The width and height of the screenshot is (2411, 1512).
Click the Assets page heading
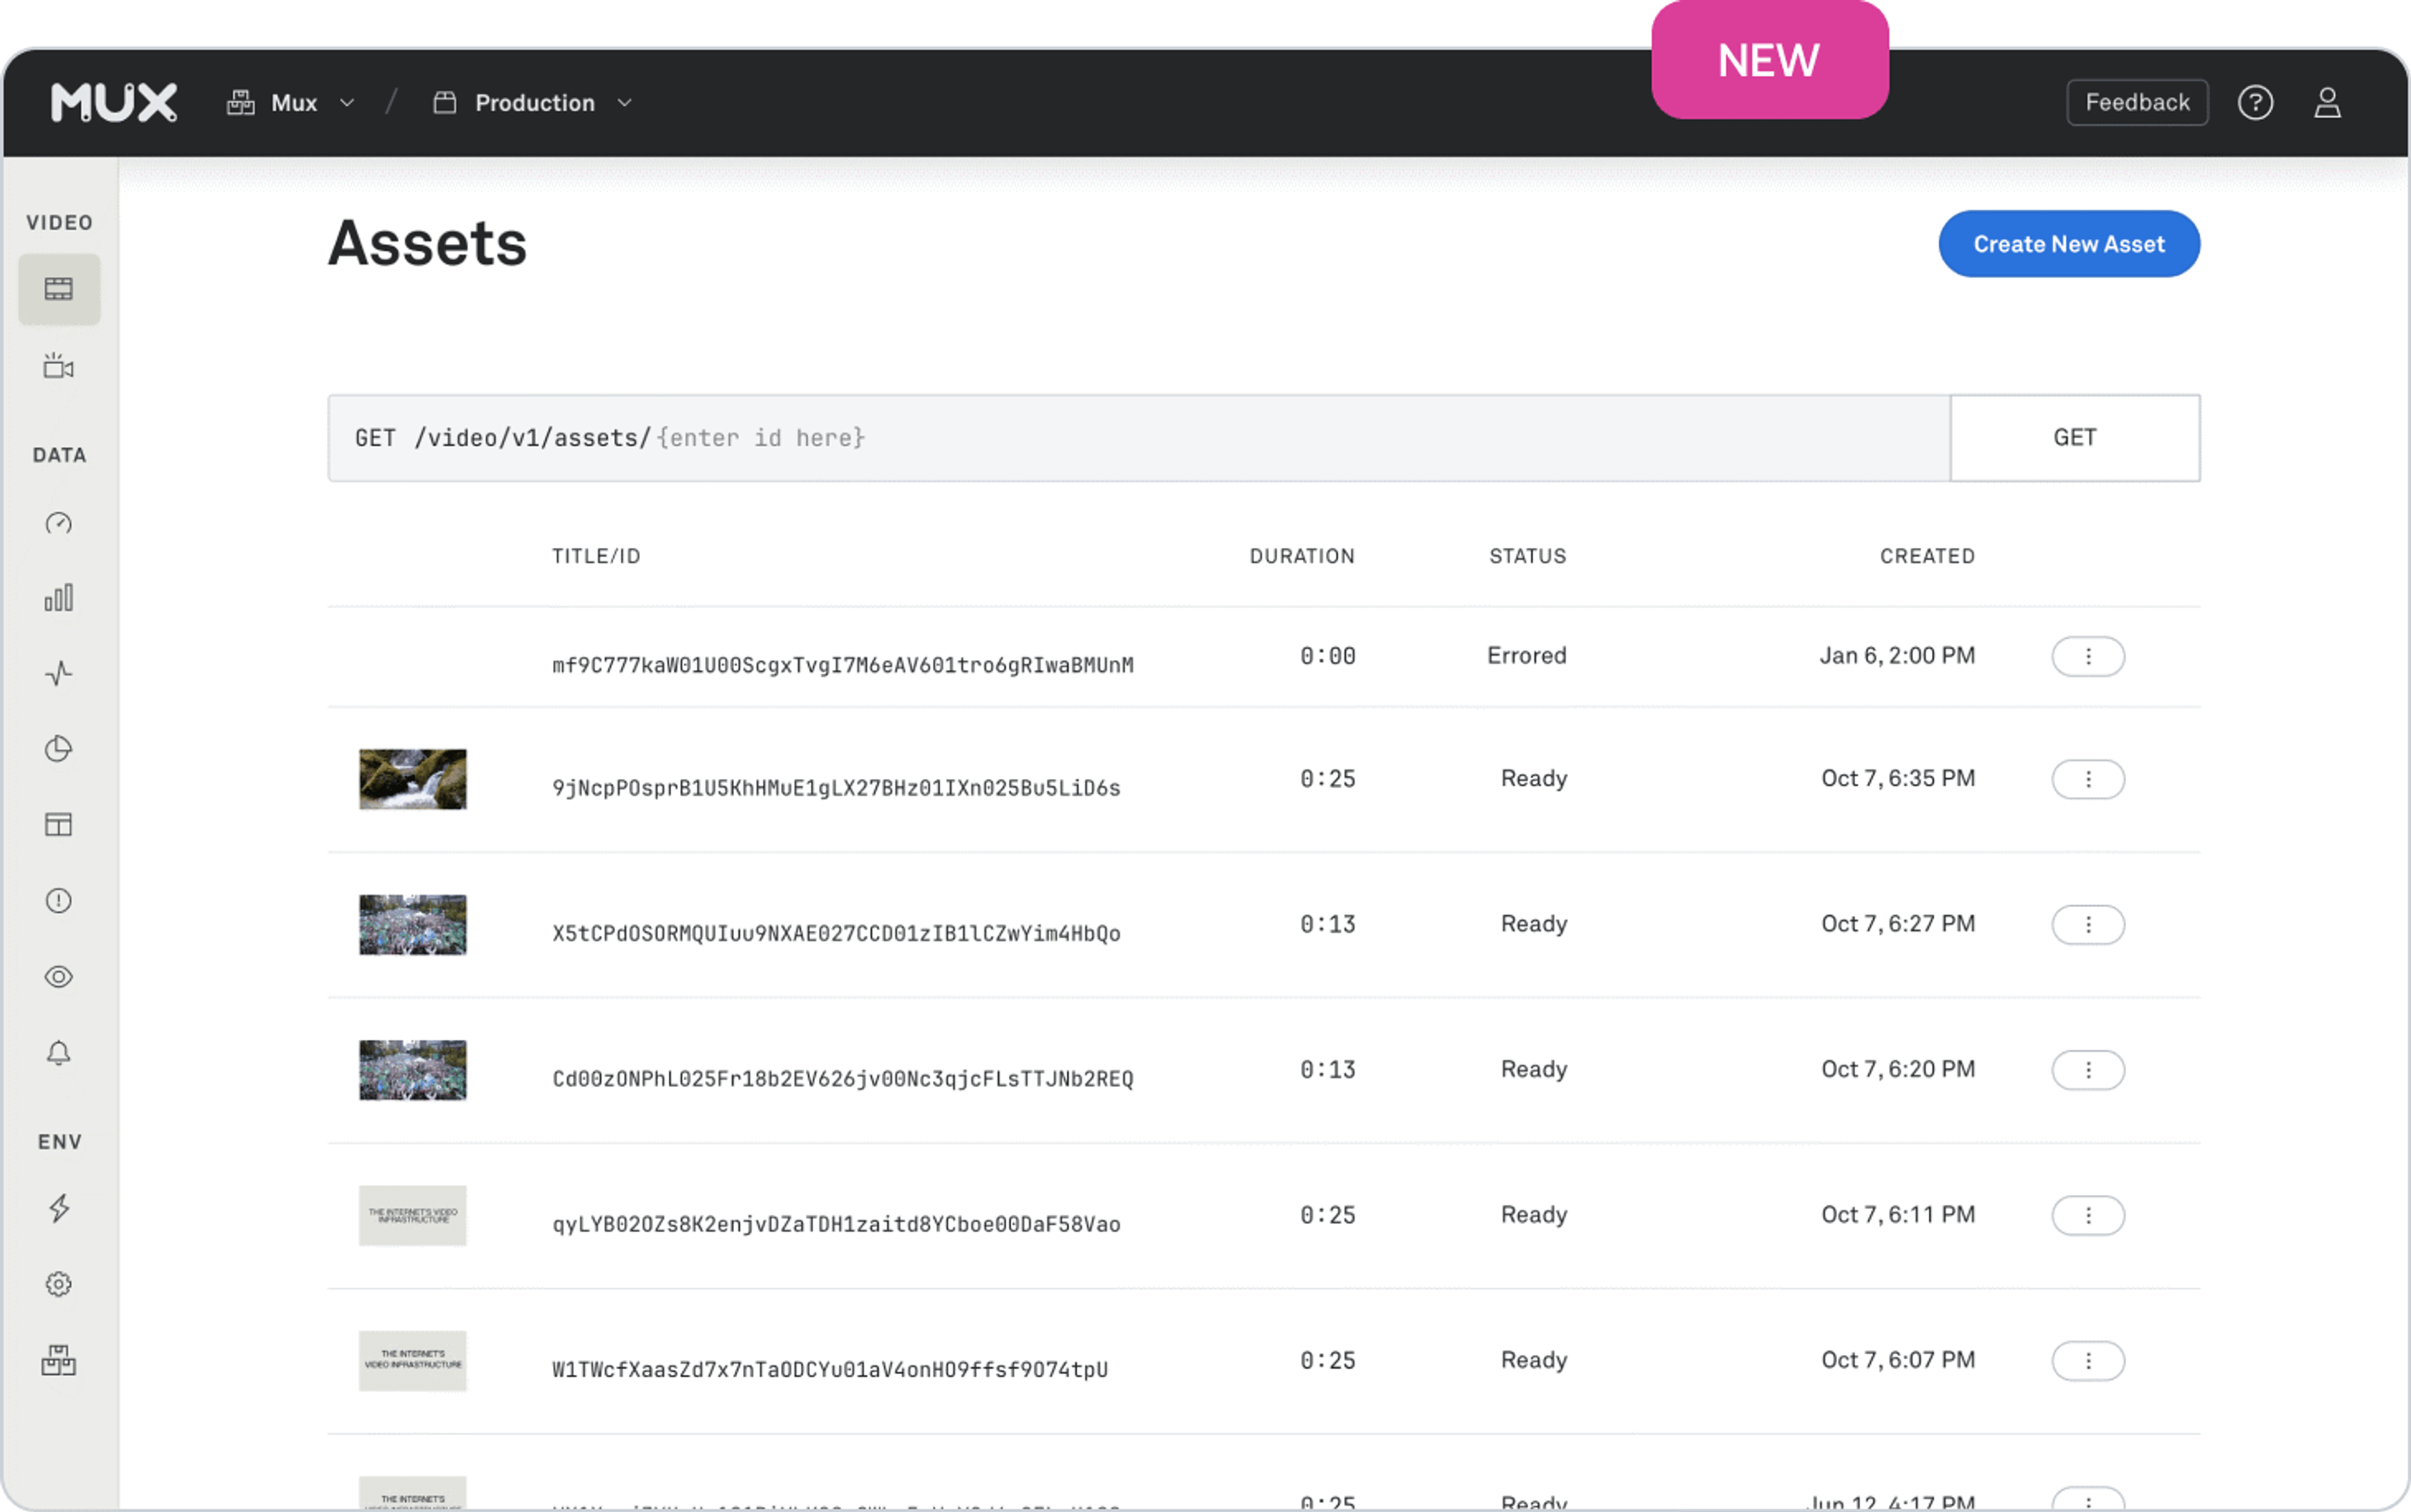click(x=427, y=243)
